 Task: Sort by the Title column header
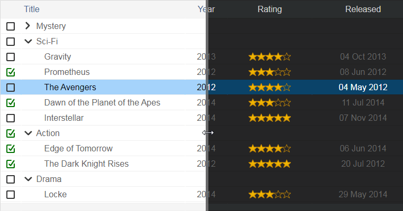pos(32,9)
